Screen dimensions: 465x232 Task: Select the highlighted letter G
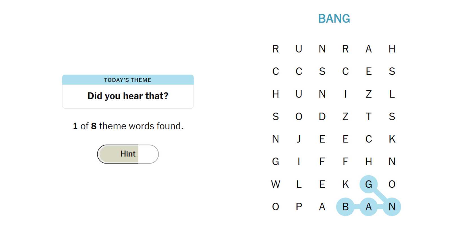[x=368, y=184]
